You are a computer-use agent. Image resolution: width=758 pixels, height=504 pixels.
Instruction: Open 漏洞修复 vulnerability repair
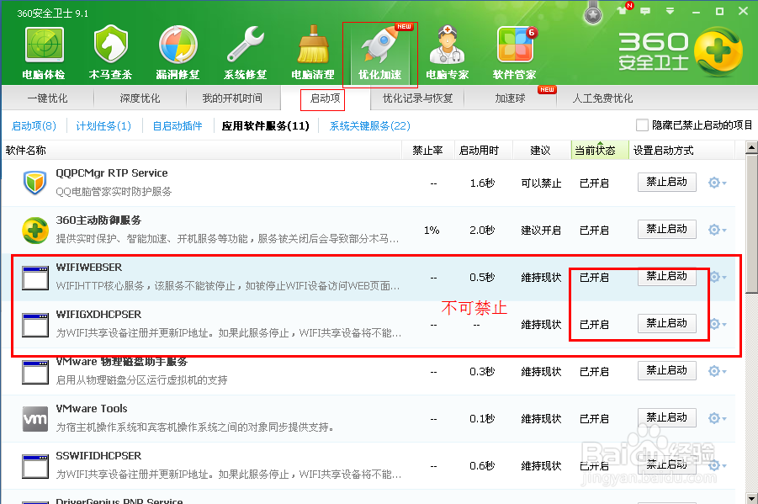[x=178, y=53]
